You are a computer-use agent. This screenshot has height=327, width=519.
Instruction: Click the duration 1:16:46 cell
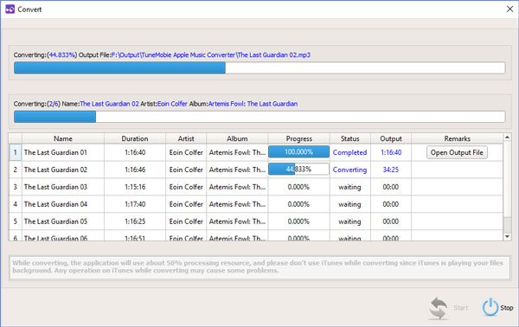click(x=135, y=170)
